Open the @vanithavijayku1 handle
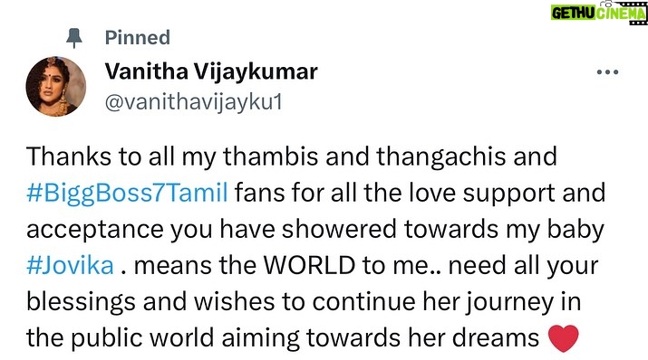The image size is (648, 360). 193,102
